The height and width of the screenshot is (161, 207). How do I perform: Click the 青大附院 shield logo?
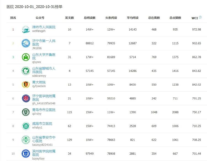click(x=26, y=84)
